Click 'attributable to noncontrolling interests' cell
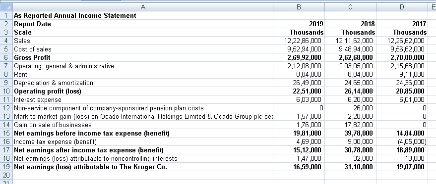Screen dimensions: 436x184 [143, 158]
